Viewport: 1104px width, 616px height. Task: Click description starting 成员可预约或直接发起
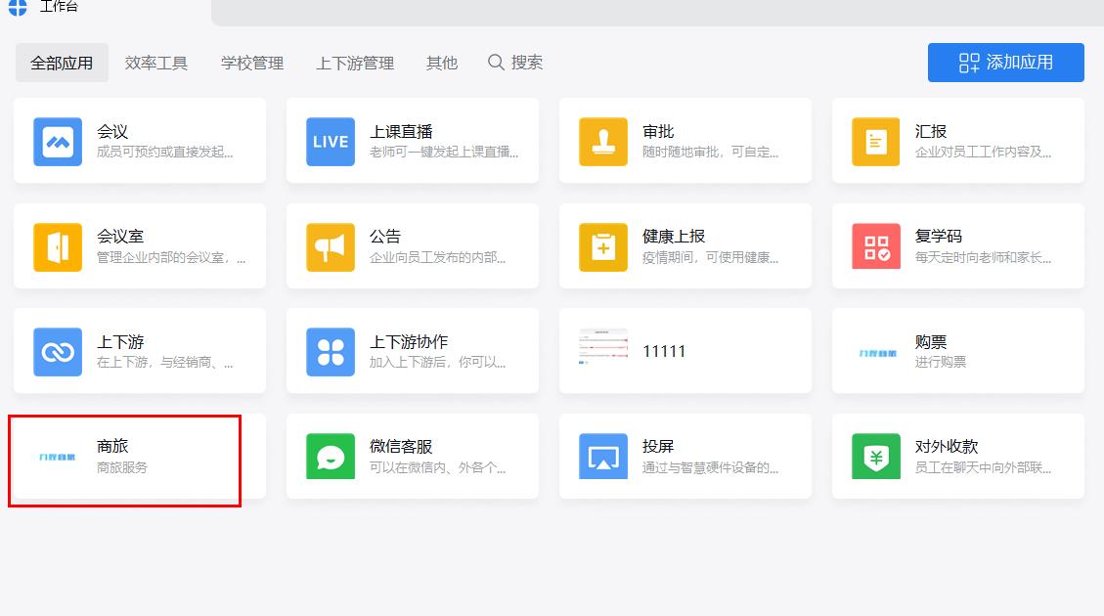[164, 153]
